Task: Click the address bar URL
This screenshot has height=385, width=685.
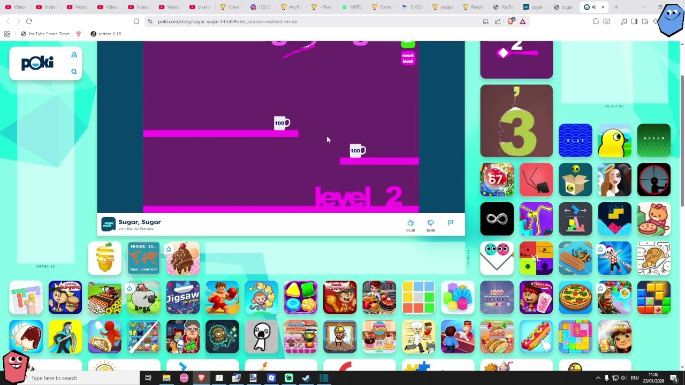Action: coord(227,21)
